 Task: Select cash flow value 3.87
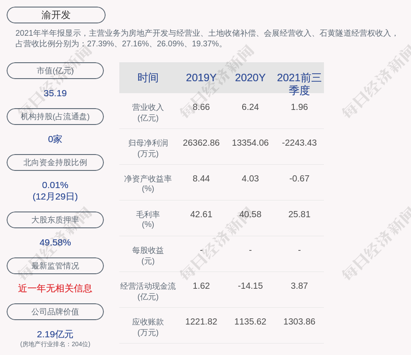[x=299, y=286]
